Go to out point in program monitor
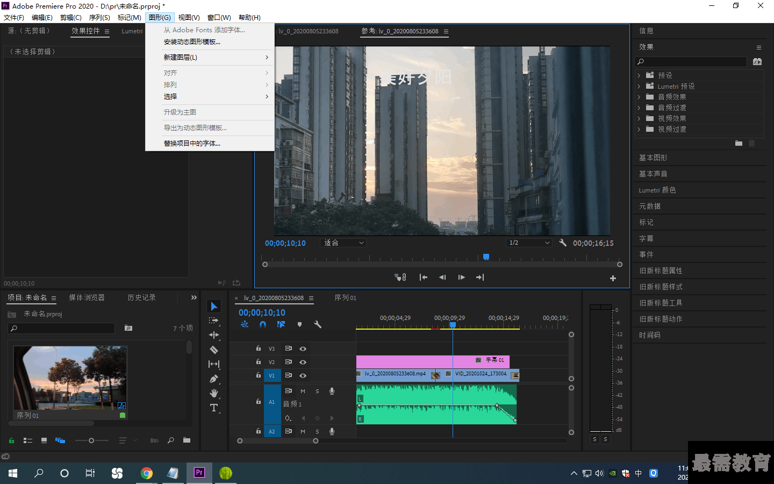The width and height of the screenshot is (774, 484). pos(480,277)
